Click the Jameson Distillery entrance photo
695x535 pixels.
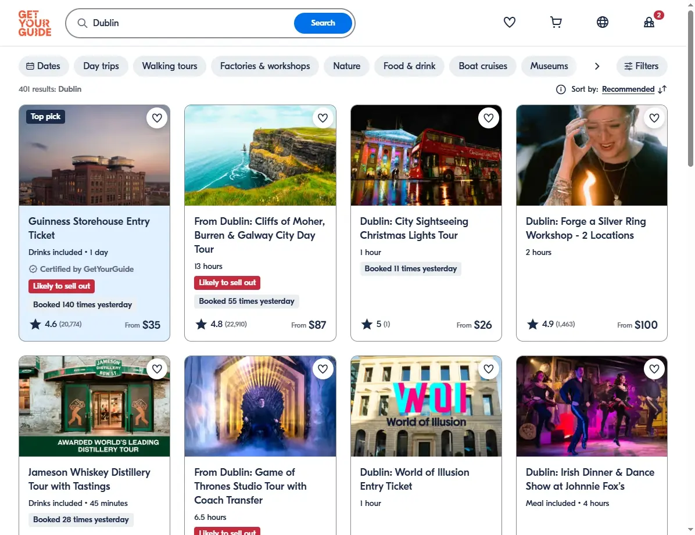pos(94,406)
